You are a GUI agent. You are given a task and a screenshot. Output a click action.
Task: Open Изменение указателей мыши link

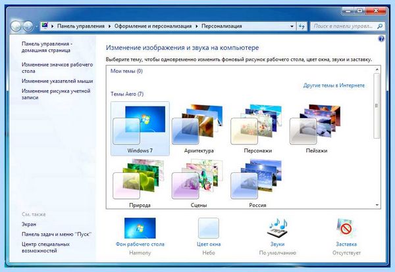[x=57, y=81]
